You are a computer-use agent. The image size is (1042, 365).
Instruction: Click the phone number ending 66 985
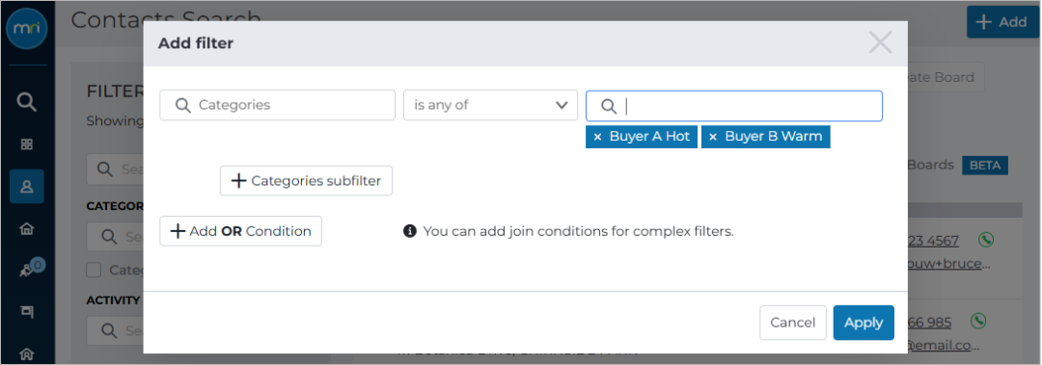pos(930,323)
